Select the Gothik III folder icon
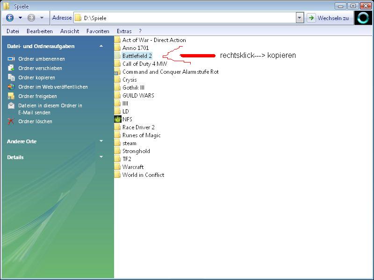 point(117,88)
